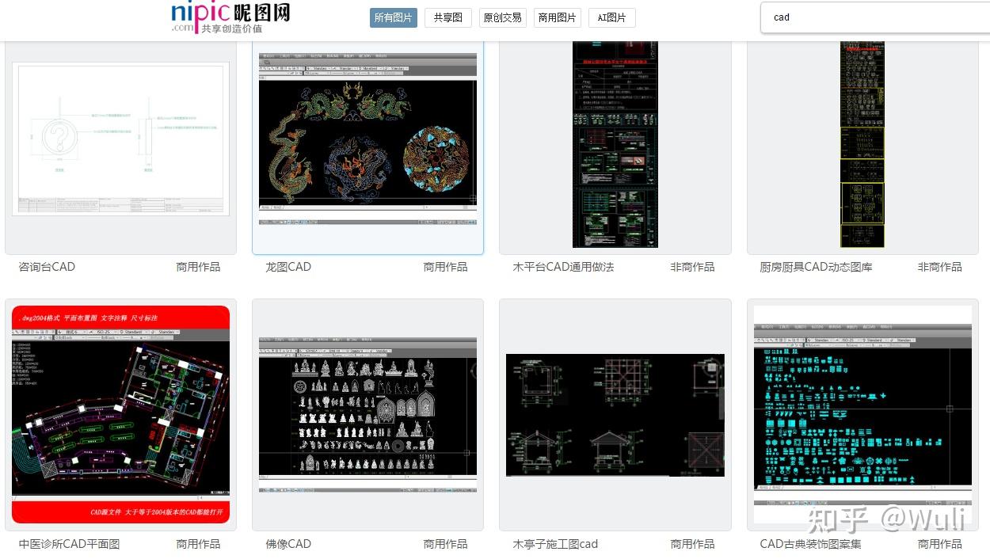Select the 所有图片 tab
Screen dimensions: 990x559
point(394,17)
